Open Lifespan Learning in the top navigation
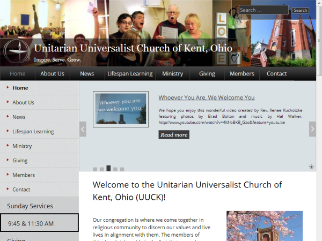This screenshot has height=241, width=322. pos(130,73)
